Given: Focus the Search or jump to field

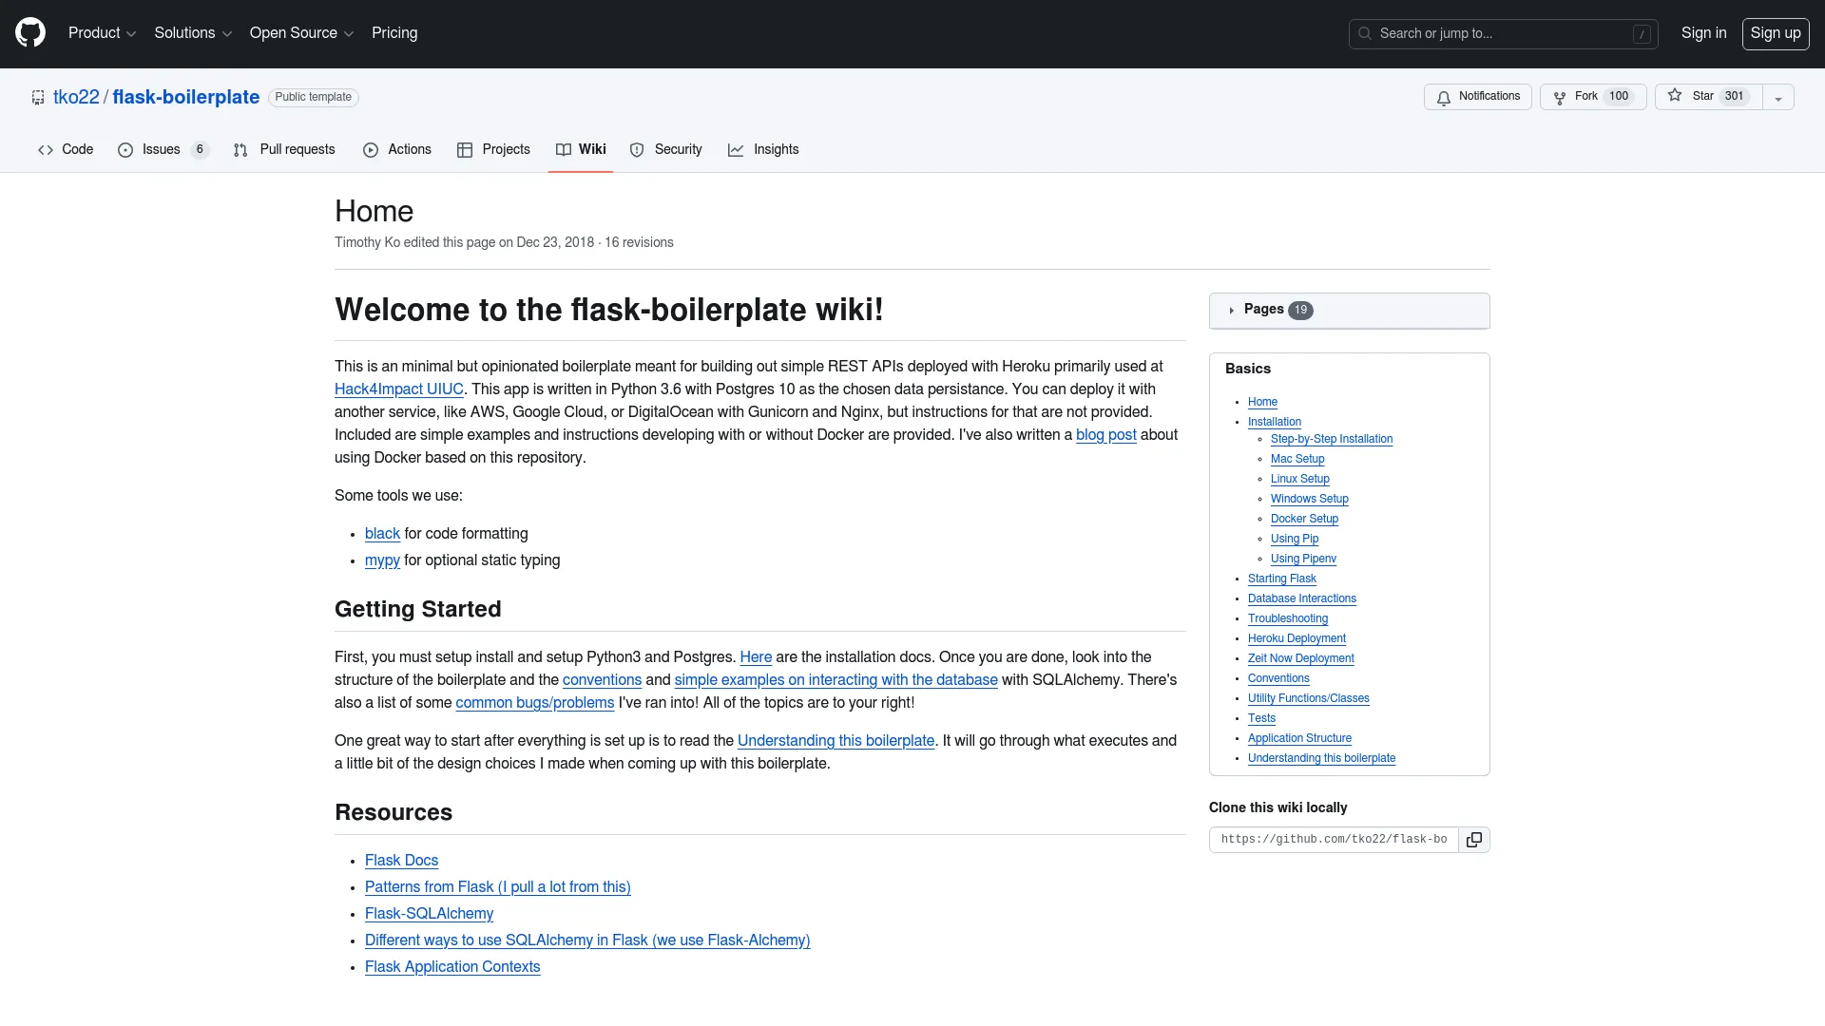Looking at the screenshot, I should coord(1504,34).
